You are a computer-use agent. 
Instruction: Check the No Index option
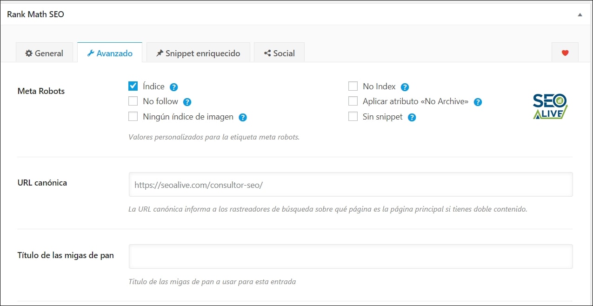click(x=353, y=86)
